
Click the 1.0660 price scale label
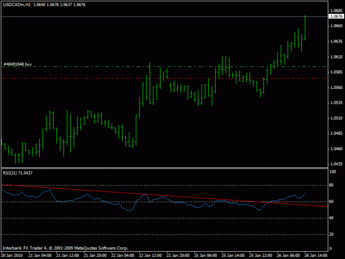(336, 26)
